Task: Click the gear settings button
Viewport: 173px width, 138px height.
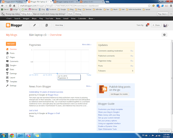Action: 164,35
